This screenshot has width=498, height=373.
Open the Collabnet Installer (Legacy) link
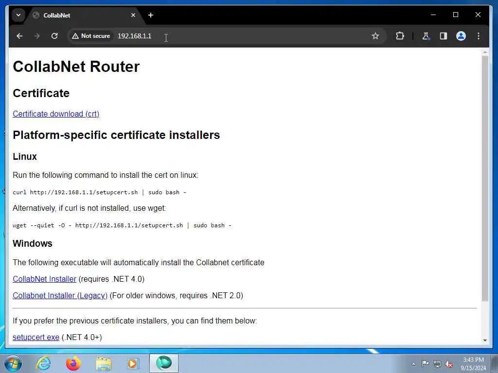[60, 296]
